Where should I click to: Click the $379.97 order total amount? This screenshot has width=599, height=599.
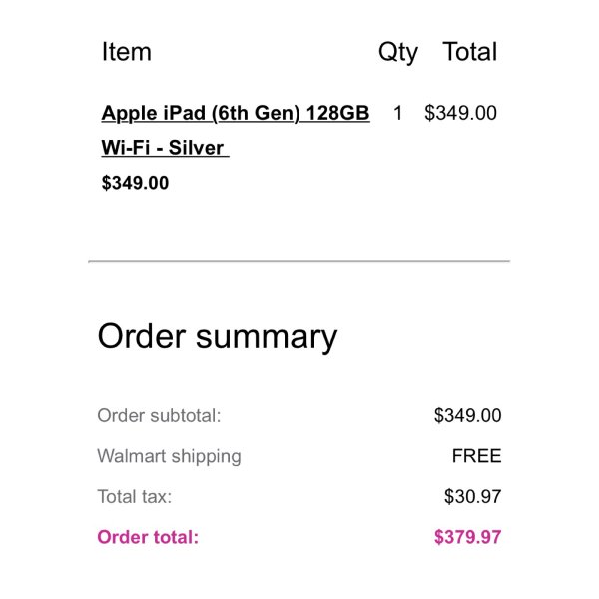point(467,537)
